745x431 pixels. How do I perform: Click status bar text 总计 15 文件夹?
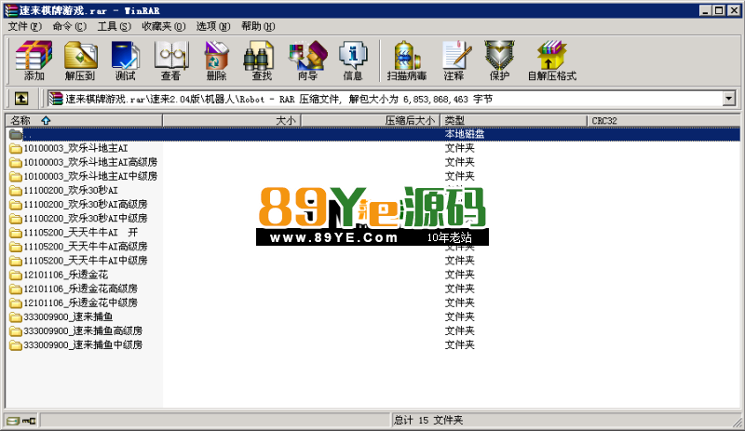pos(428,420)
